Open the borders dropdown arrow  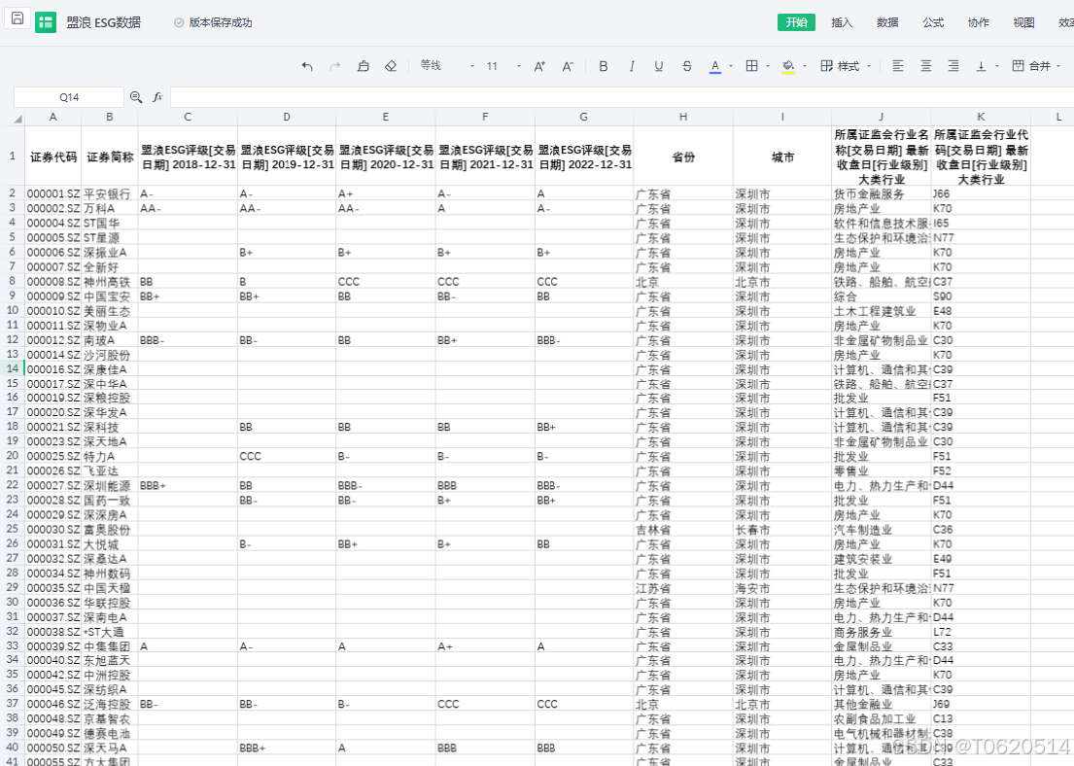tap(768, 66)
